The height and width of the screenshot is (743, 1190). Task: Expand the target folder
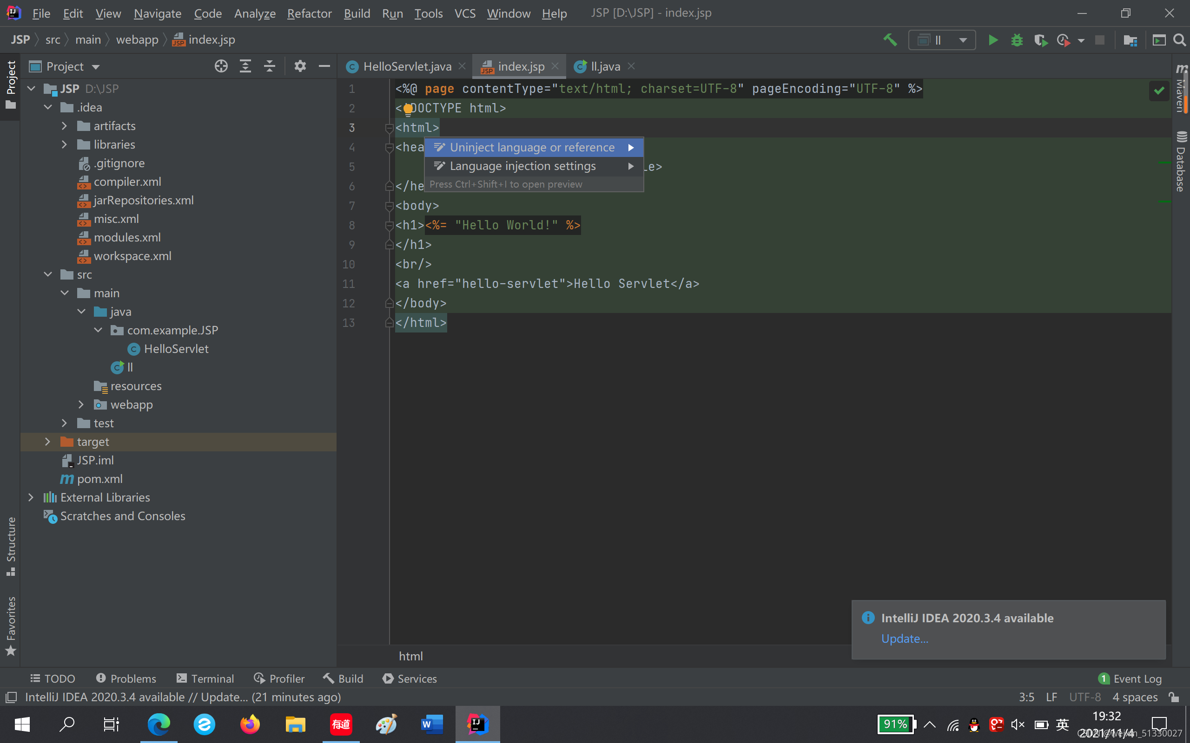(48, 441)
